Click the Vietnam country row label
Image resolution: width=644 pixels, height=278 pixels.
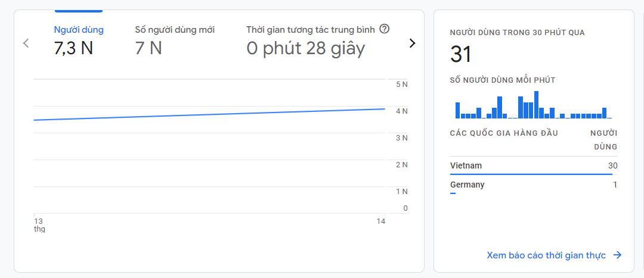tap(466, 165)
